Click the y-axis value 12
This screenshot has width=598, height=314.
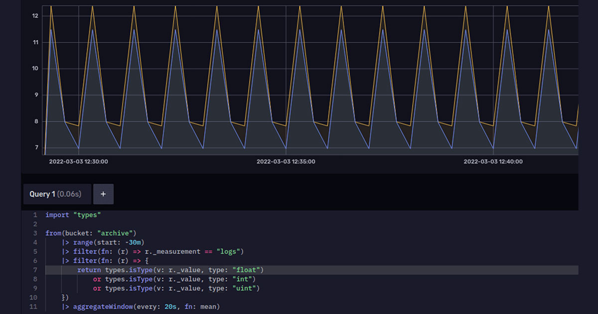point(35,16)
